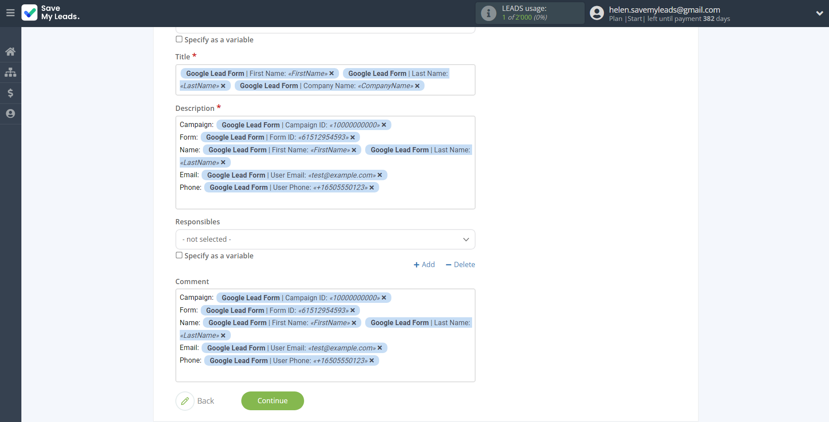
Task: Remove Last Name tag in Description
Action: click(223, 162)
